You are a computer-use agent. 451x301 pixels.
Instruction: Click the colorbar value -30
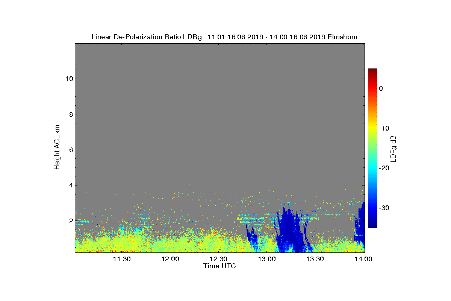[384, 208]
